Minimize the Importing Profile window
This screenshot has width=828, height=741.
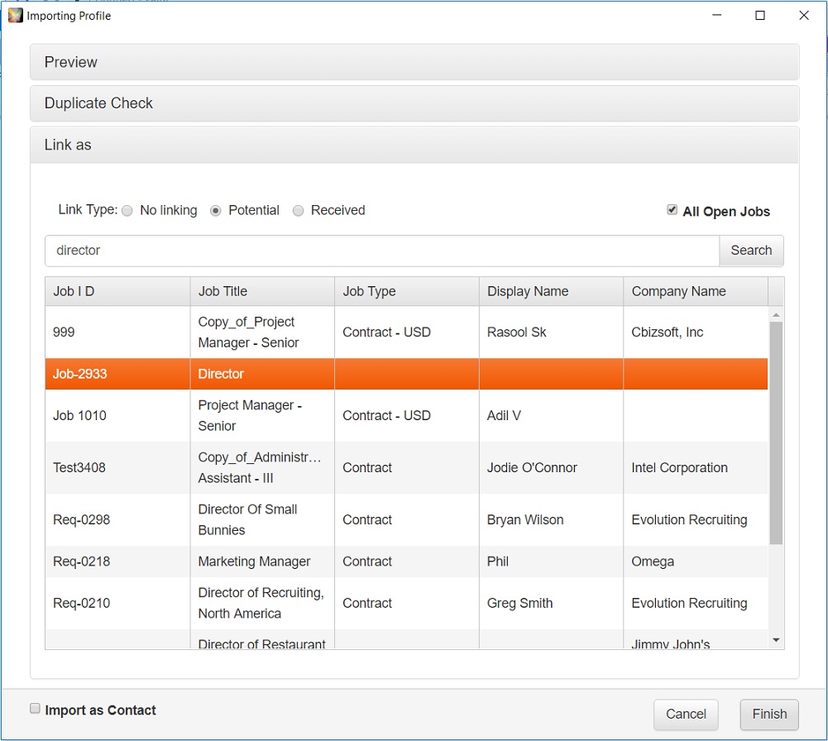pos(716,16)
